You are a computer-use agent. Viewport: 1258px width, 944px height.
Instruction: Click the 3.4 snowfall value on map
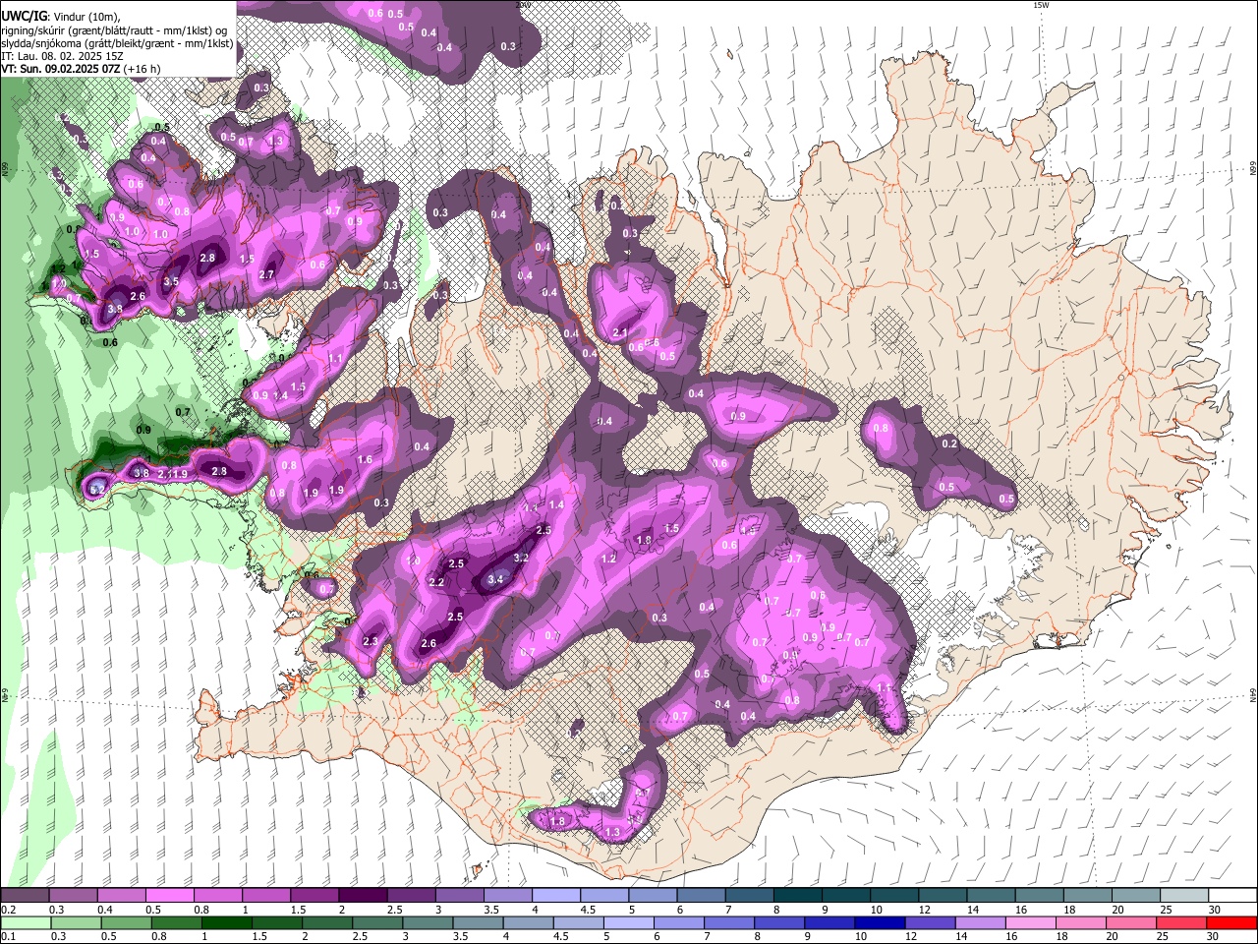click(495, 581)
